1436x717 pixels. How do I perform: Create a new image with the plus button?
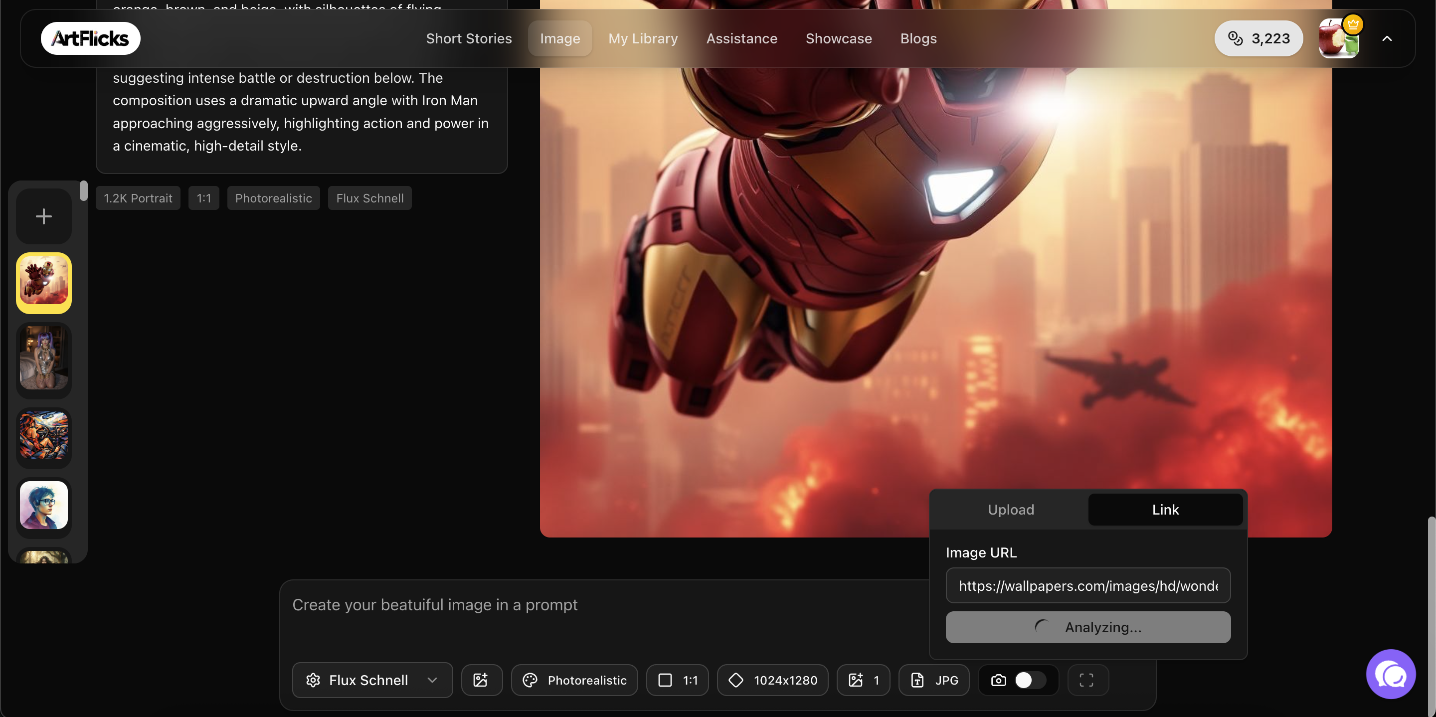point(43,216)
